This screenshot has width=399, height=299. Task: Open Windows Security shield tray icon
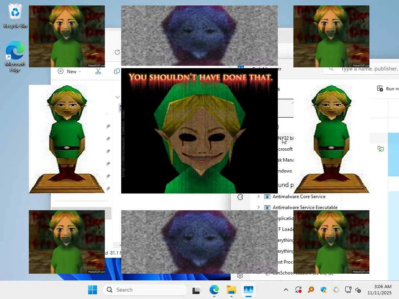pos(323,290)
